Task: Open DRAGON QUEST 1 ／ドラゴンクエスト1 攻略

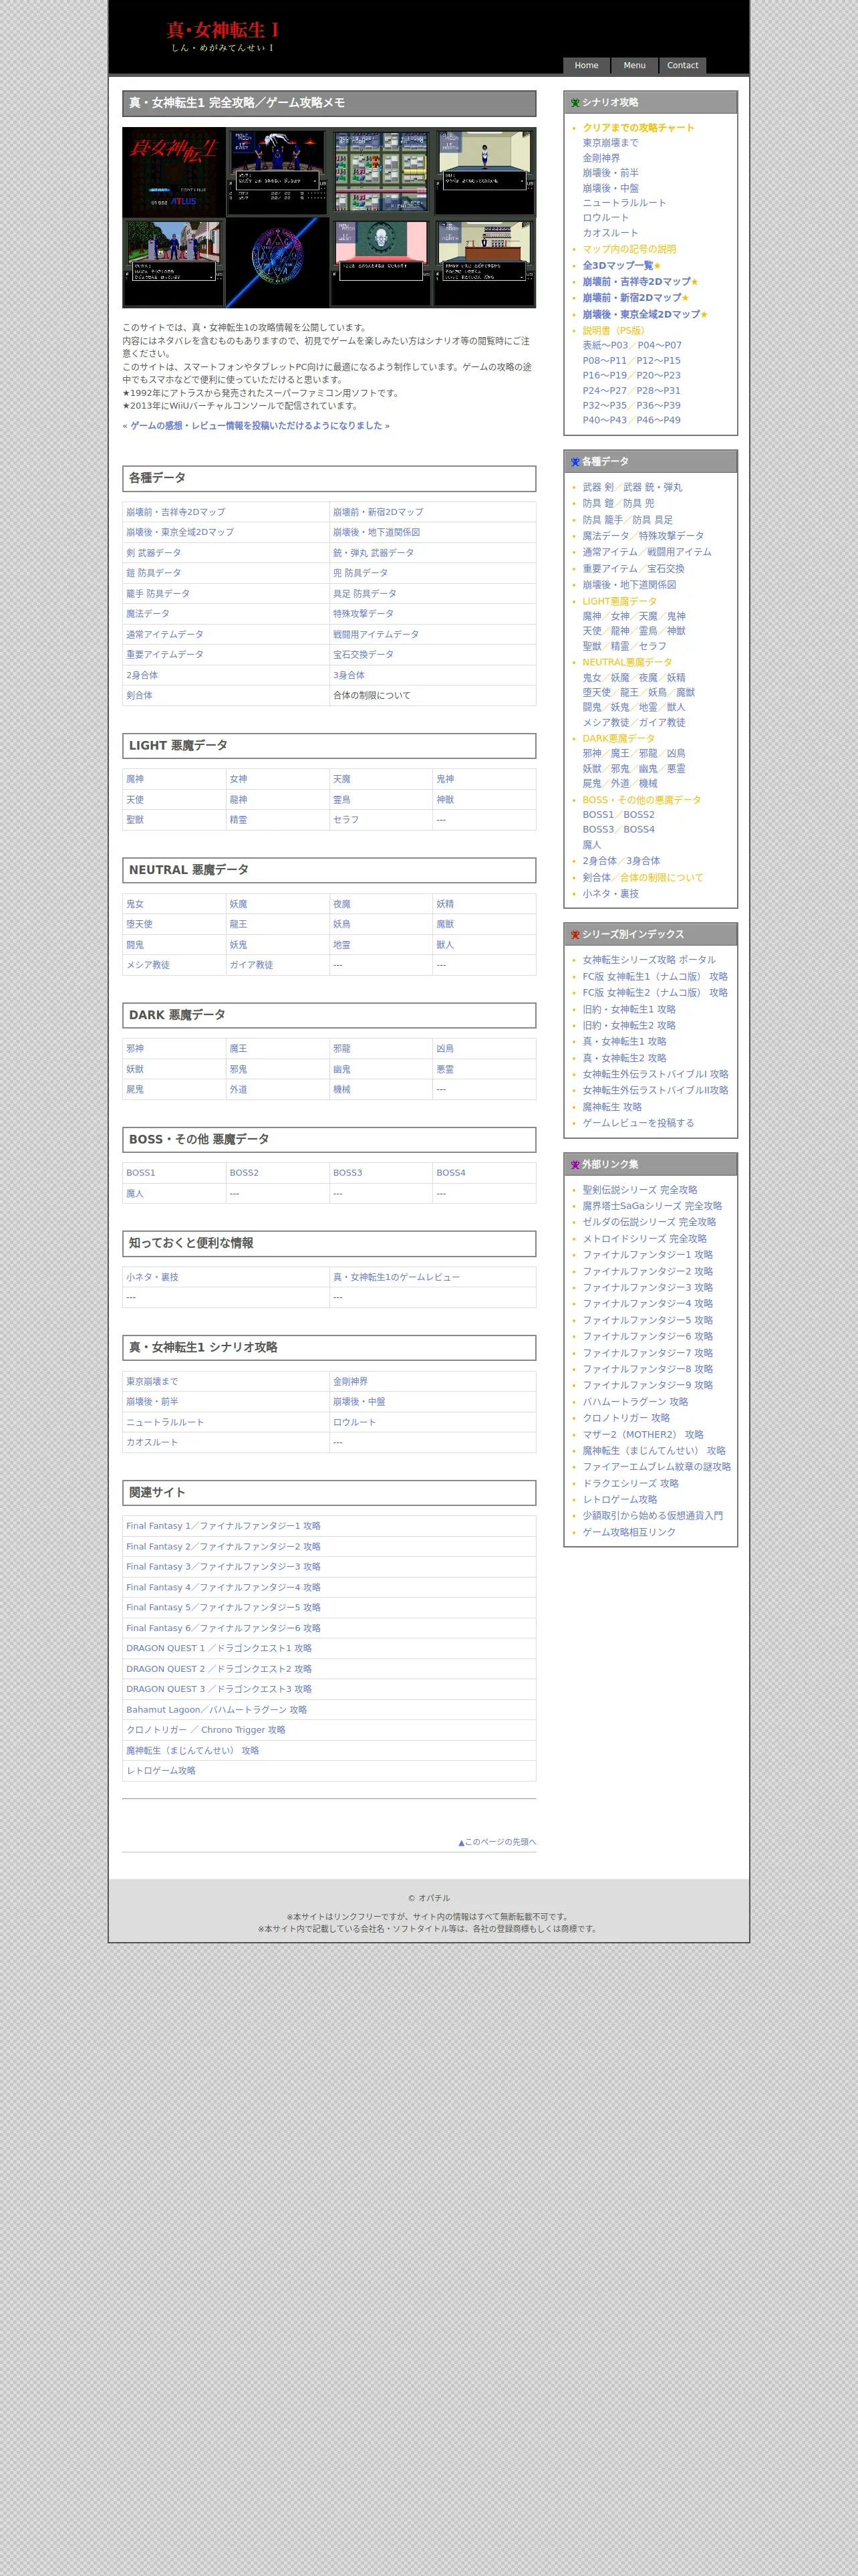Action: coord(219,1649)
